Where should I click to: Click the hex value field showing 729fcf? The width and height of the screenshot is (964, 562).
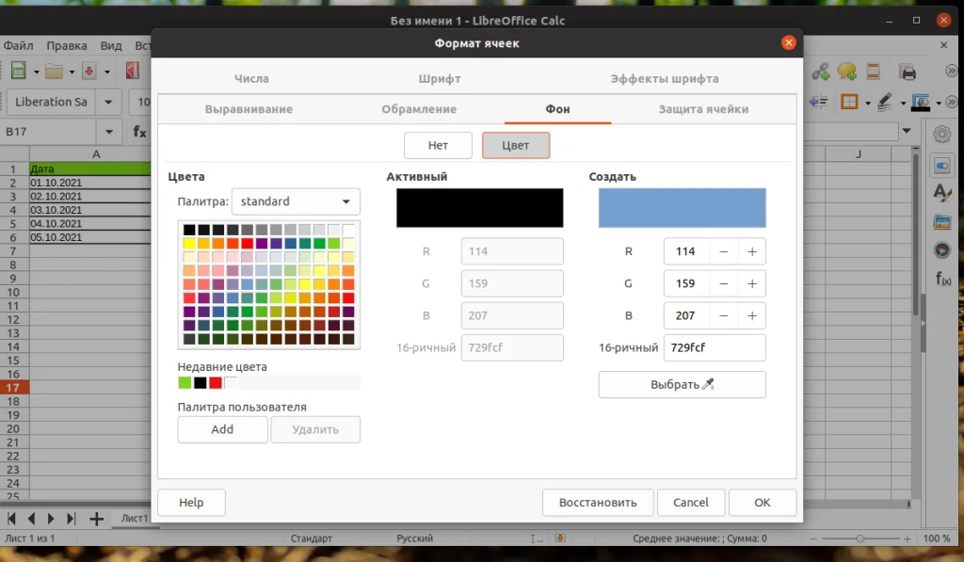715,347
